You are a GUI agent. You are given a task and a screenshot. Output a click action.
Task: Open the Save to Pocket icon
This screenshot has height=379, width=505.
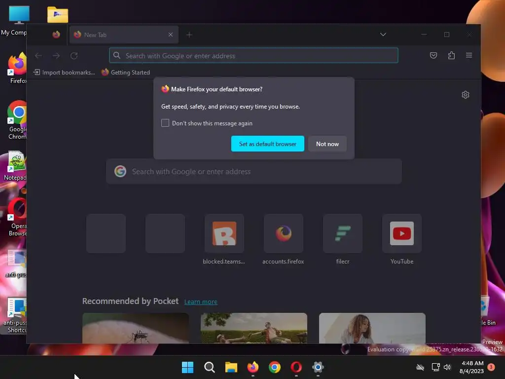pyautogui.click(x=433, y=55)
